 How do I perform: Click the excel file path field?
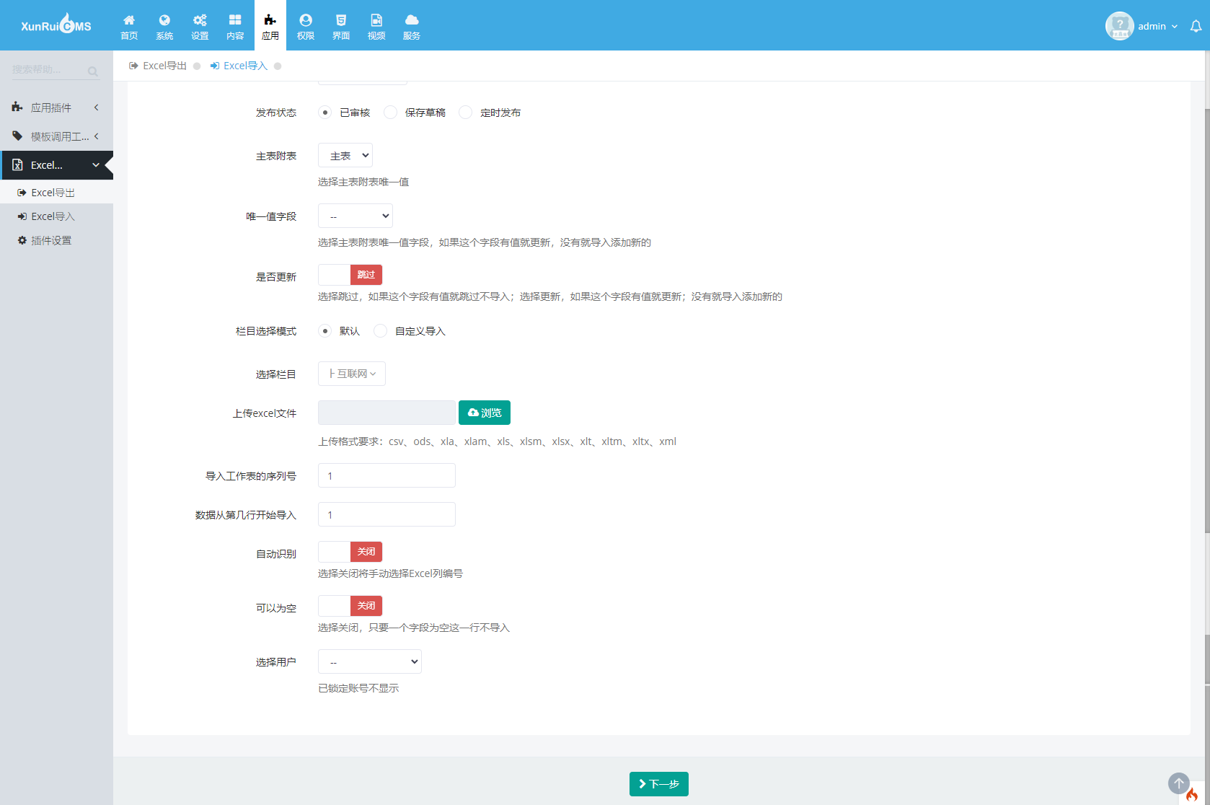(387, 413)
